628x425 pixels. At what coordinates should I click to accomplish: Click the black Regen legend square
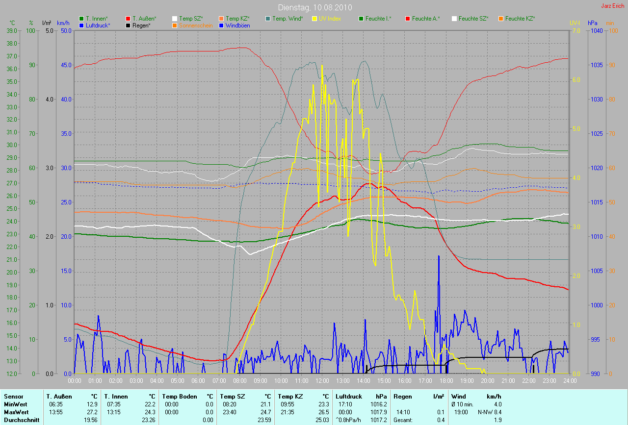pyautogui.click(x=128, y=25)
